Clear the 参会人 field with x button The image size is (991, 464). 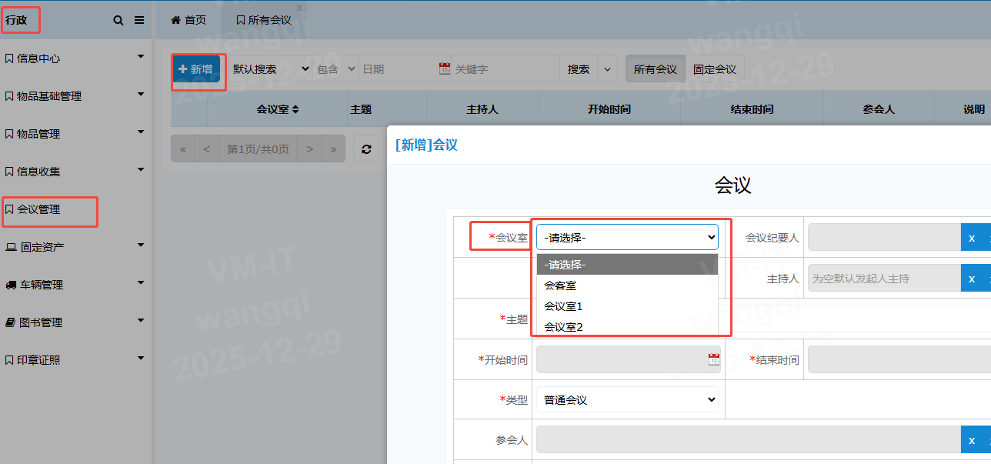click(971, 440)
